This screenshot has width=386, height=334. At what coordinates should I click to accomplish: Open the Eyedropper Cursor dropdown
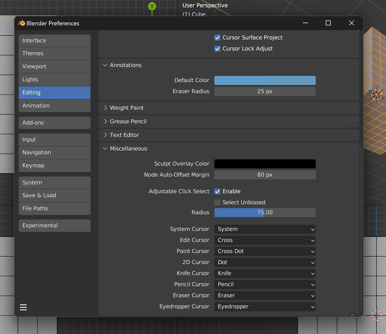pyautogui.click(x=265, y=307)
